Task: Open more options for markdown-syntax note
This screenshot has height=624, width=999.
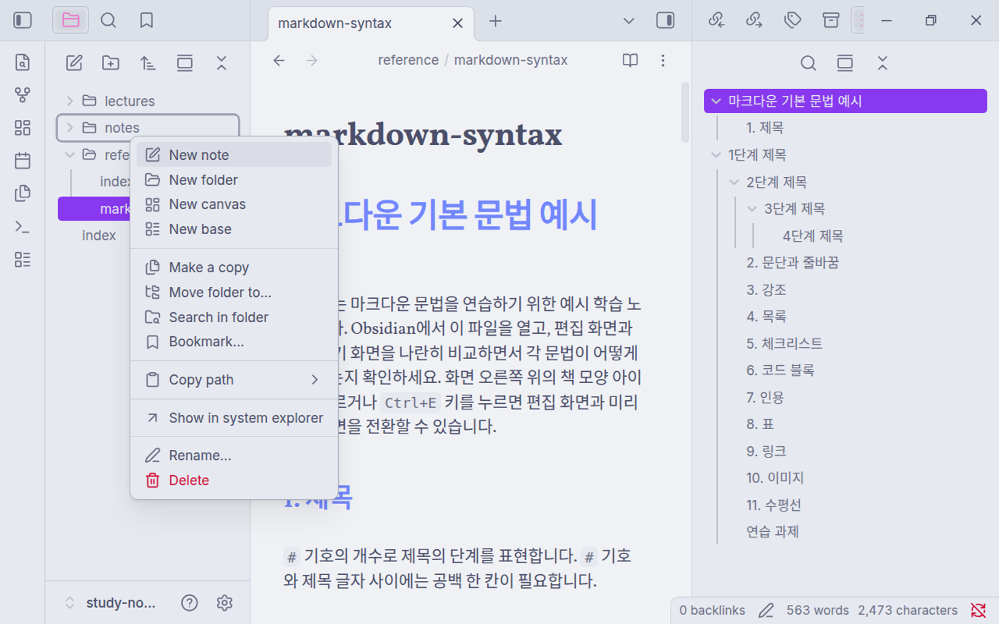Action: coord(663,60)
